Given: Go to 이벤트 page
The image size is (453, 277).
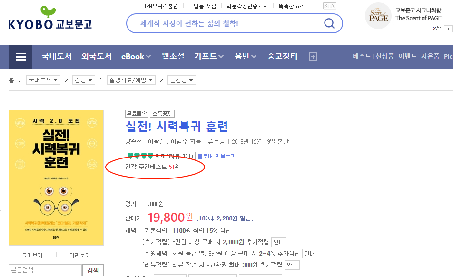Looking at the screenshot, I should [x=407, y=56].
